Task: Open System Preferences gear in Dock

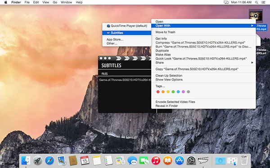Action: 191,161
